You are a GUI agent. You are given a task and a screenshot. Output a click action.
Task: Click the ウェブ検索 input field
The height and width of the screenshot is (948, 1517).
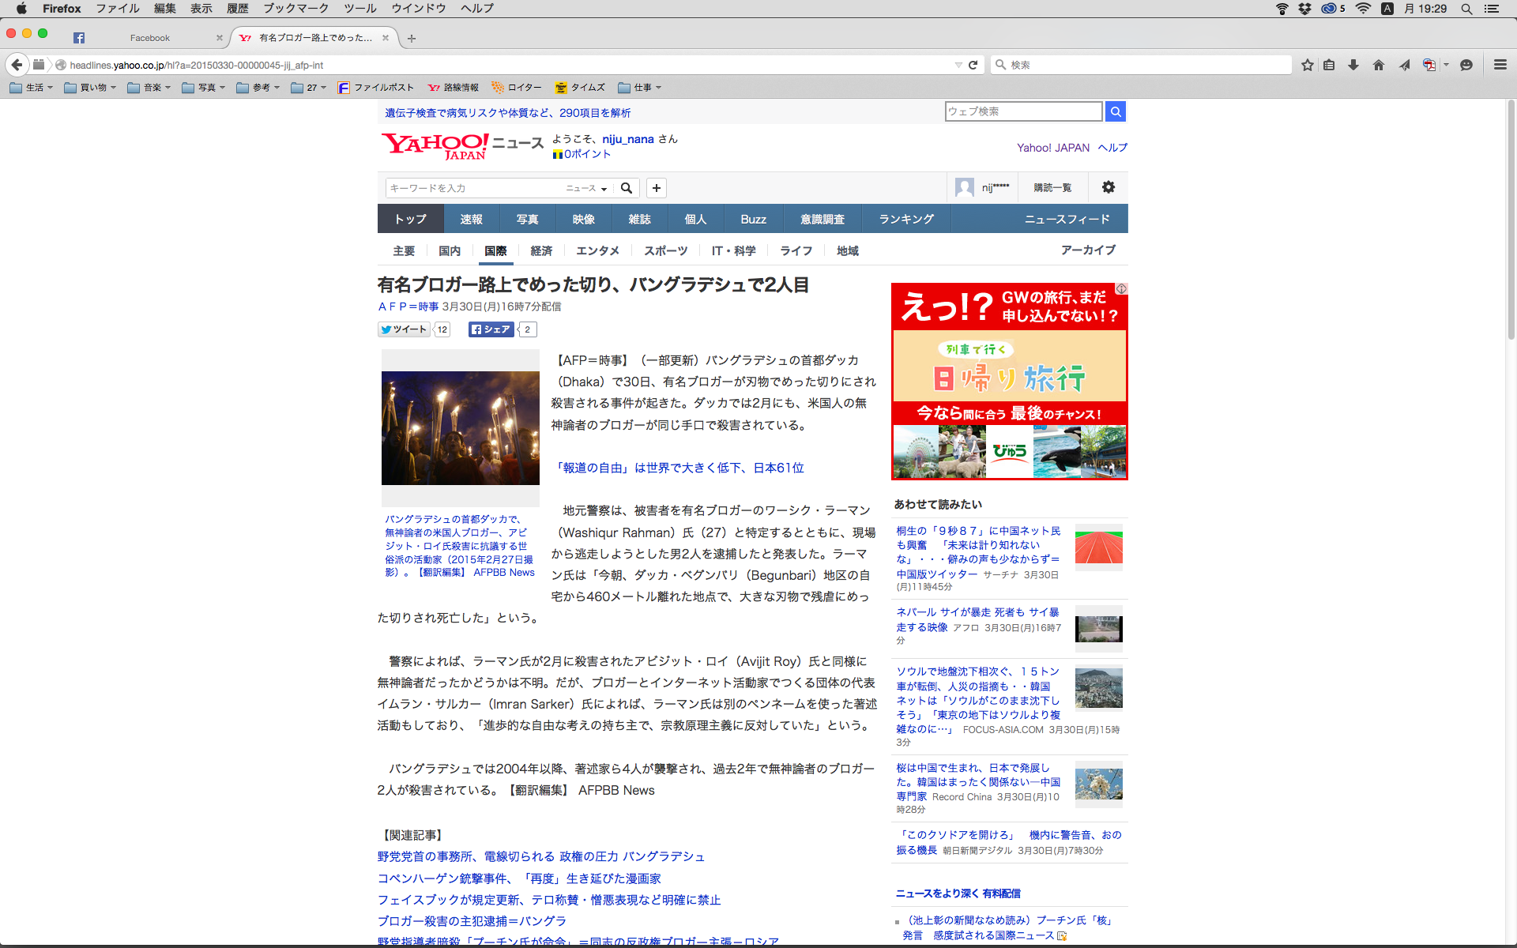tap(1023, 111)
